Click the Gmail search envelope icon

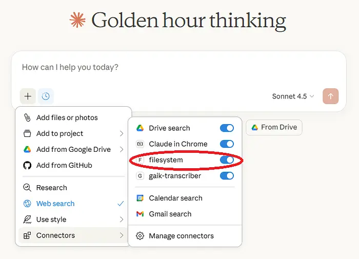[139, 214]
